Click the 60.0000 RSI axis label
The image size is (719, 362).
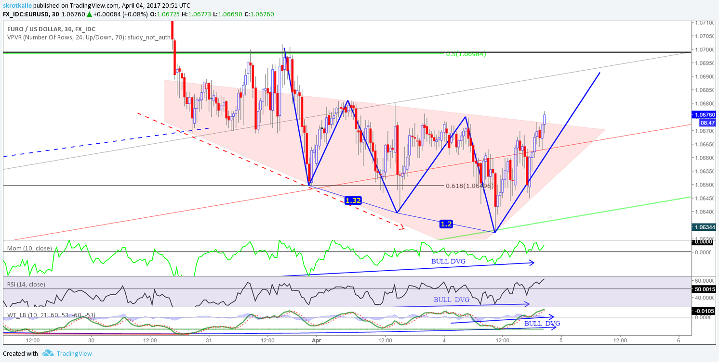[705, 280]
